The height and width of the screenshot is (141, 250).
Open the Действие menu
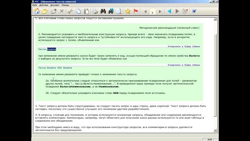click(x=43, y=5)
